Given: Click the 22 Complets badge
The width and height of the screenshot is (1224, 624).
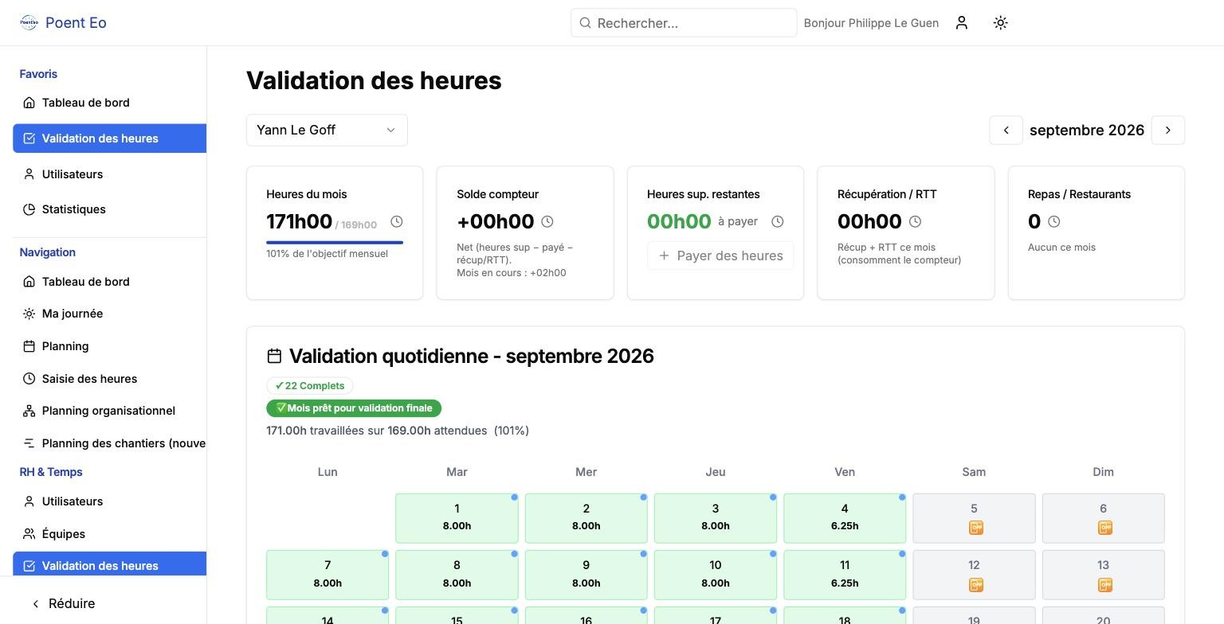Looking at the screenshot, I should (x=310, y=386).
